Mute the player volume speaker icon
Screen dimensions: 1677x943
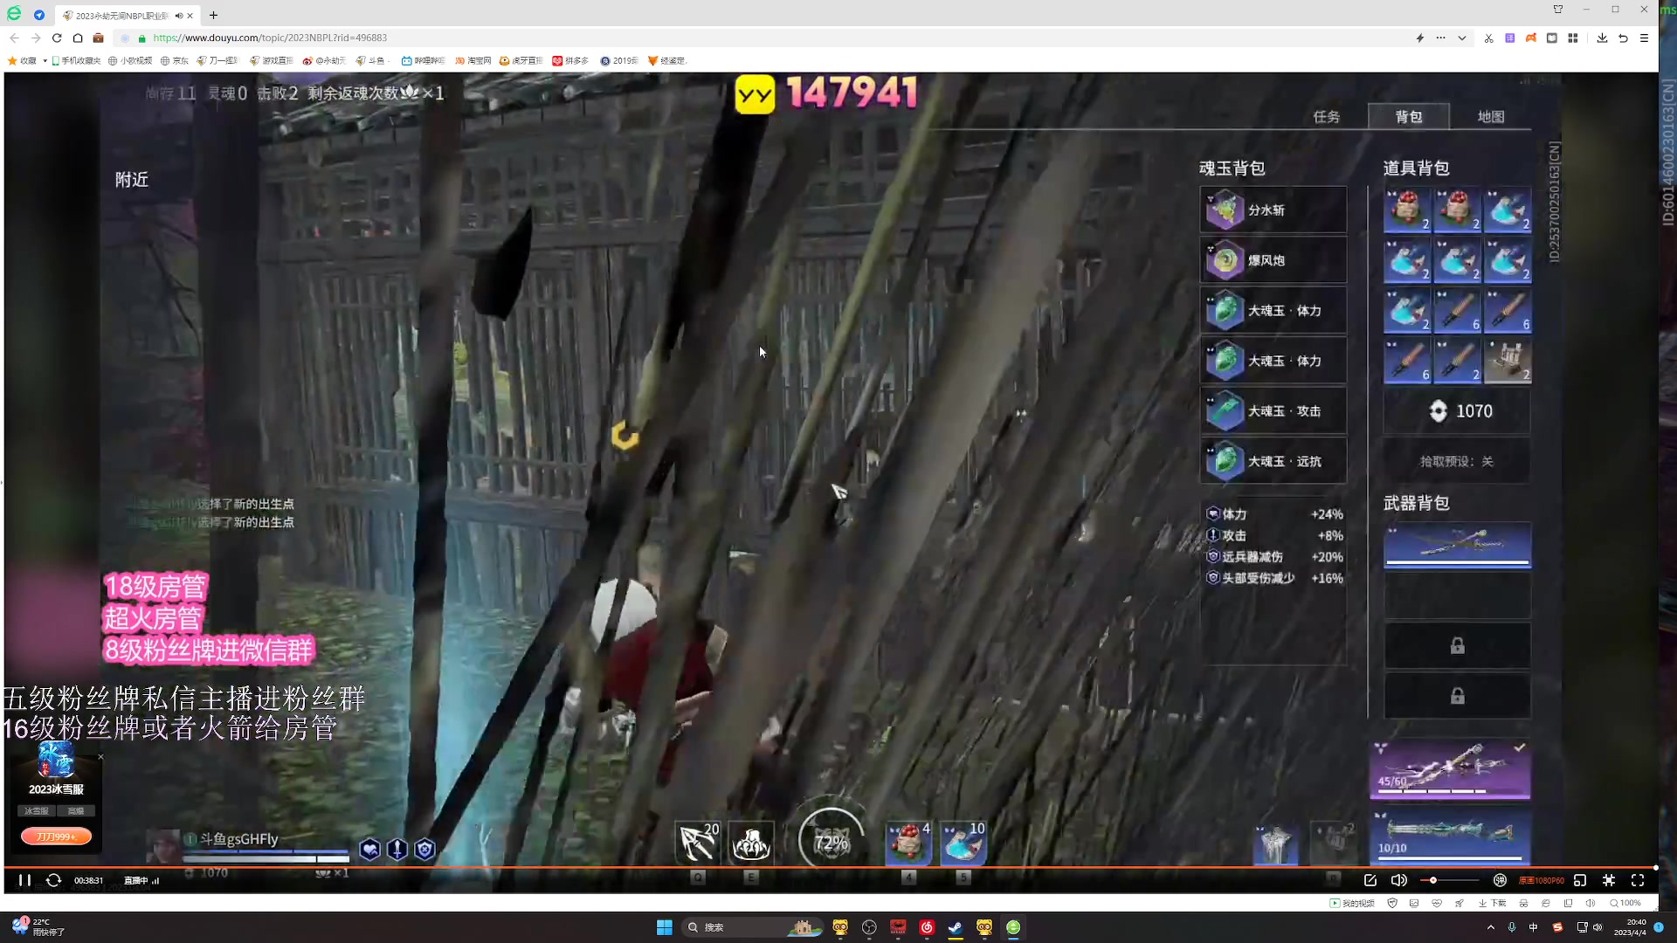point(1399,880)
